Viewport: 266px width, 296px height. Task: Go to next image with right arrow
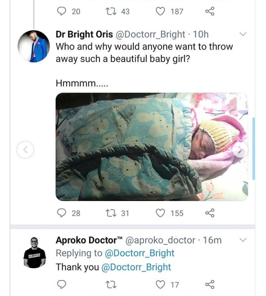tap(240, 150)
